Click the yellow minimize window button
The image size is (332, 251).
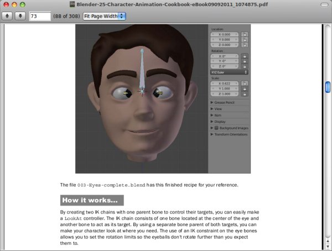(14, 4)
